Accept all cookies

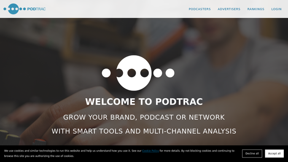pos(274,154)
